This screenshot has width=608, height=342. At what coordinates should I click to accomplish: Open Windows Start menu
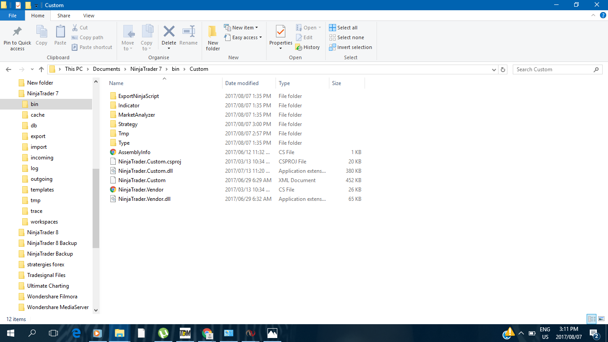[11, 333]
